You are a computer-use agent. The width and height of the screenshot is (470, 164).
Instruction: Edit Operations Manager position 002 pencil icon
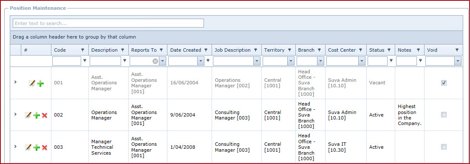(x=28, y=115)
